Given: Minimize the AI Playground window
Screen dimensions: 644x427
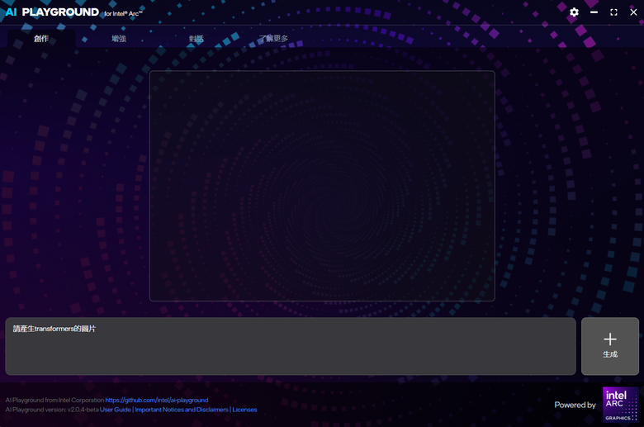Looking at the screenshot, I should (594, 12).
